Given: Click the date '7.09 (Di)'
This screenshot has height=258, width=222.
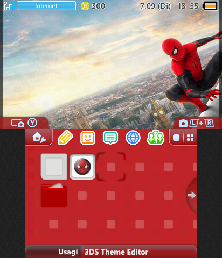Looking at the screenshot, I should (155, 6).
